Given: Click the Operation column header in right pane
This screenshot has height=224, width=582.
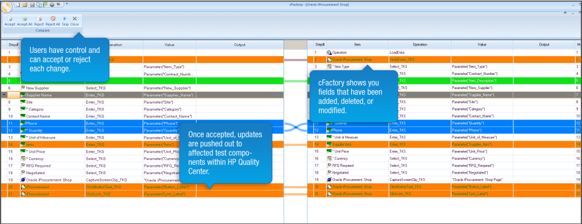Looking at the screenshot, I should pos(419,44).
